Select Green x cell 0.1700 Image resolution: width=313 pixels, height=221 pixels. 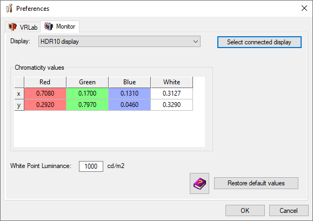coord(87,93)
